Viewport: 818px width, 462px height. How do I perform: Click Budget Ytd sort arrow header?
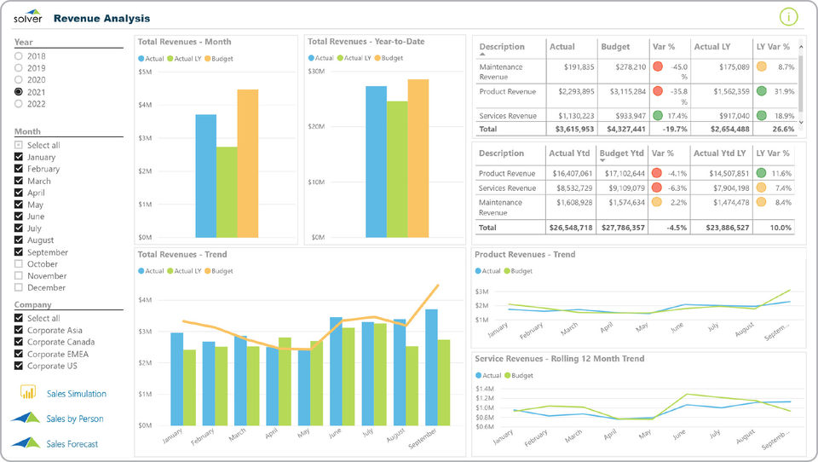coord(602,160)
